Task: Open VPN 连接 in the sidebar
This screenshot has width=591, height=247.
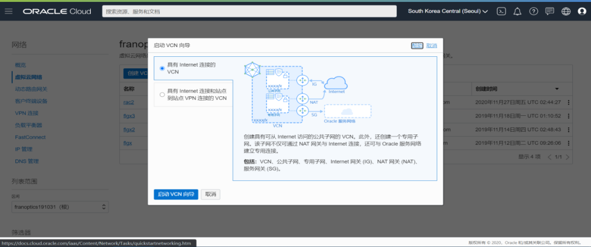Action: coord(27,113)
